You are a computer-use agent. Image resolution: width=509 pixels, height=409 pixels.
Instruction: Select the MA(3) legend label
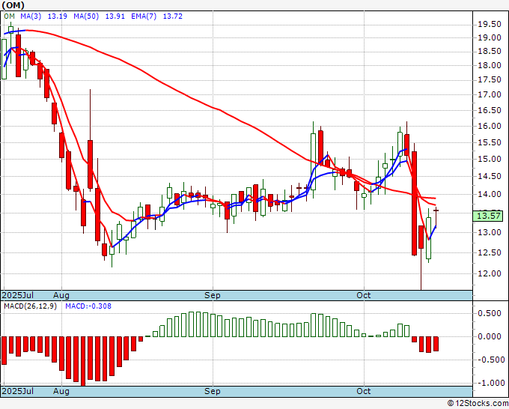point(31,16)
